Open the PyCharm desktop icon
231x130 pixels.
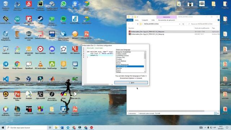(x=40, y=5)
